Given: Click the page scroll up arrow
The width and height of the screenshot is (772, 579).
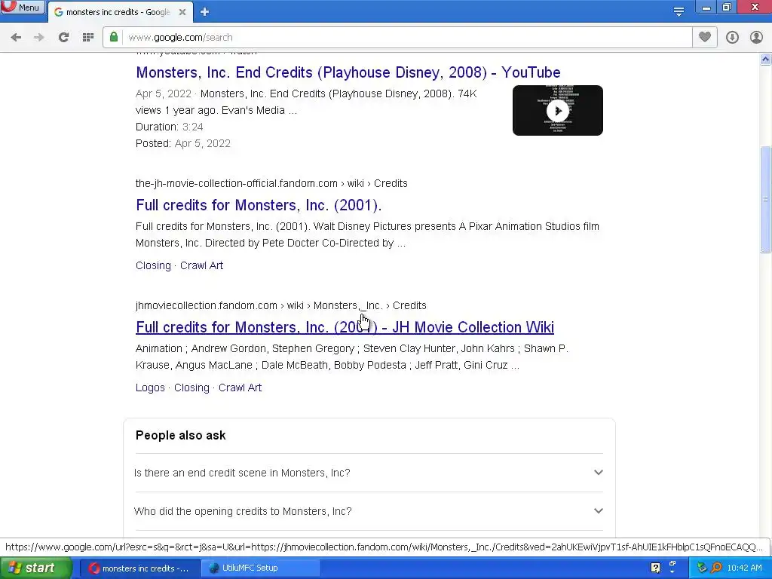Looking at the screenshot, I should click(766, 60).
